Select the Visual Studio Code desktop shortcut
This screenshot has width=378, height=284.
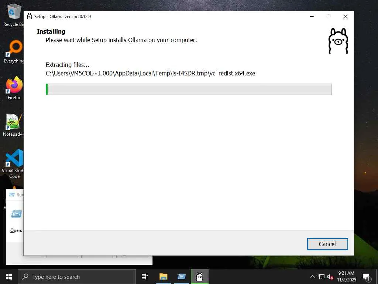click(13, 164)
